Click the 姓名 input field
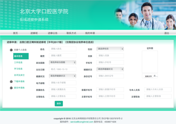Screen dimensions: 176x124 [62, 49]
